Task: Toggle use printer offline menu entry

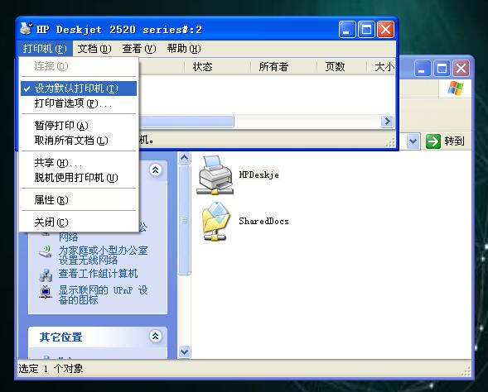Action: 79,178
